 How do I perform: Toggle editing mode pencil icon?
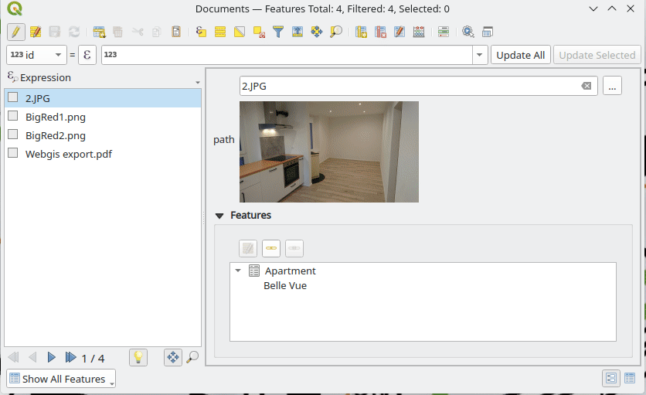tap(15, 32)
